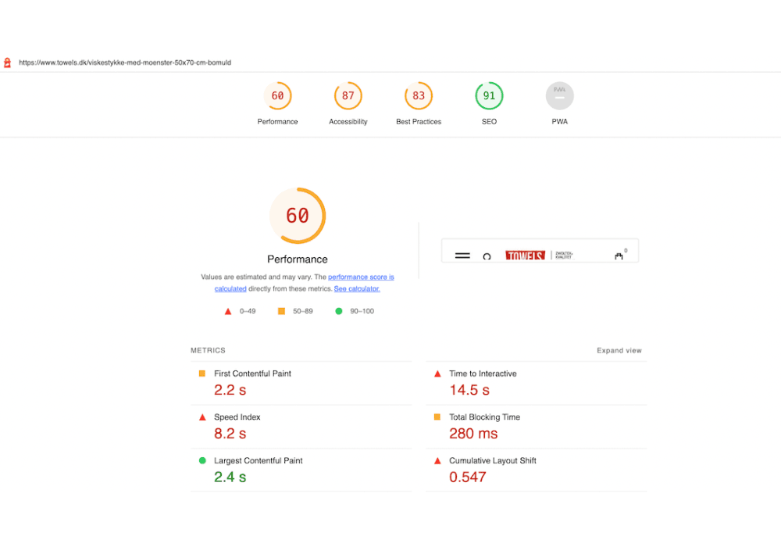The image size is (781, 547).
Task: Open the SEO score gauge
Action: pos(489,95)
